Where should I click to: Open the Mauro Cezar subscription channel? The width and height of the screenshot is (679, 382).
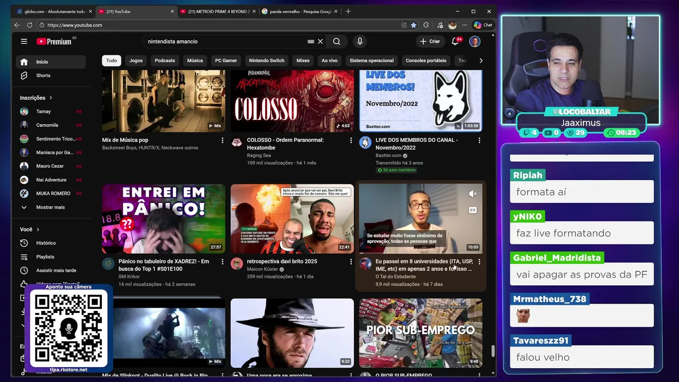50,166
